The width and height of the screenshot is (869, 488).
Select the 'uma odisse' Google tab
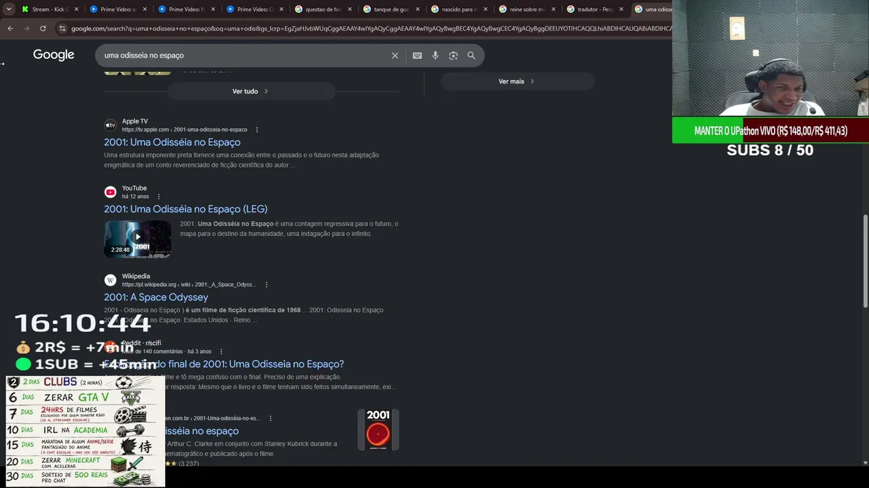652,9
